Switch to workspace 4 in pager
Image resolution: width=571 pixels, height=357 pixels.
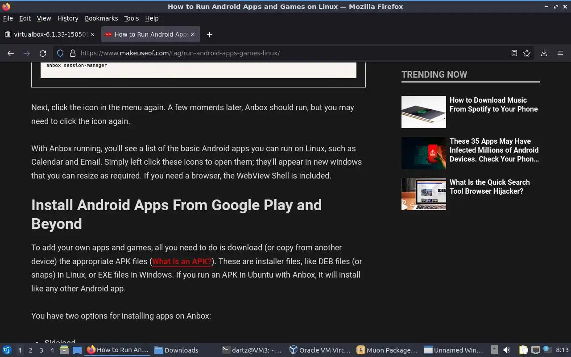click(x=52, y=350)
